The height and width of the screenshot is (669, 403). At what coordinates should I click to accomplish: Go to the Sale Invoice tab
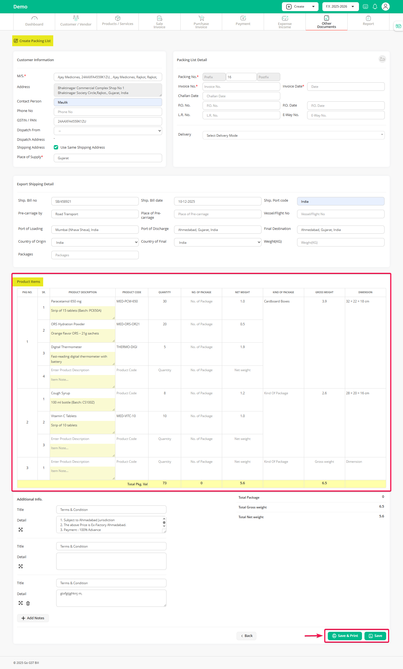(159, 22)
